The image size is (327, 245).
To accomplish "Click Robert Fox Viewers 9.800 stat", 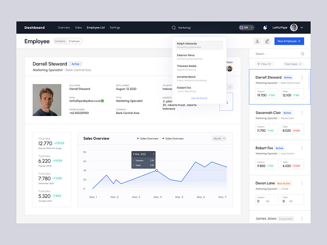I will coord(267,164).
